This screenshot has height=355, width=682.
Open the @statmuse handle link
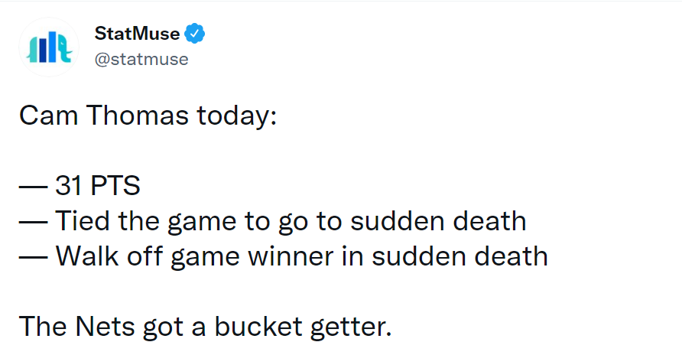[141, 59]
